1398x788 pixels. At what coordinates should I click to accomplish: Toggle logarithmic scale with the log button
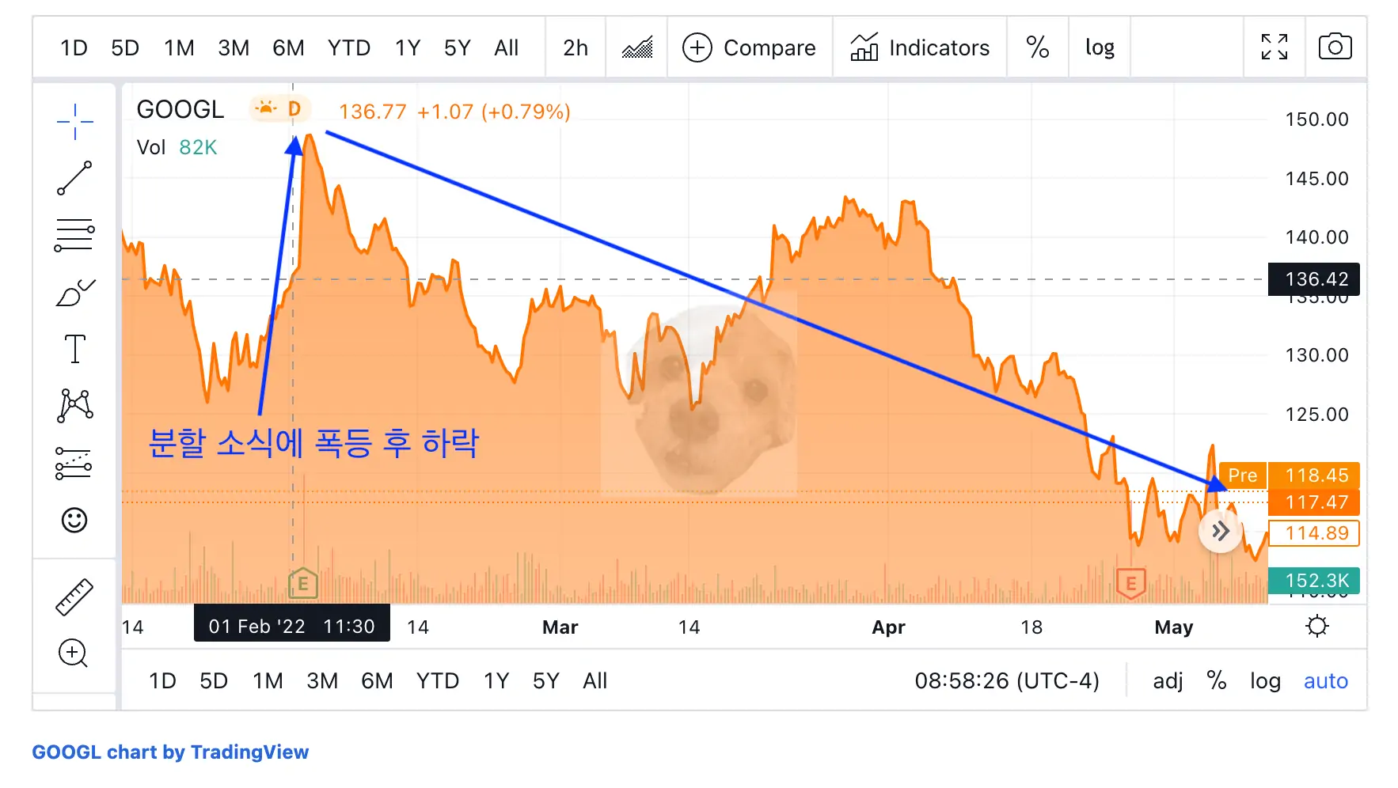pyautogui.click(x=1100, y=47)
